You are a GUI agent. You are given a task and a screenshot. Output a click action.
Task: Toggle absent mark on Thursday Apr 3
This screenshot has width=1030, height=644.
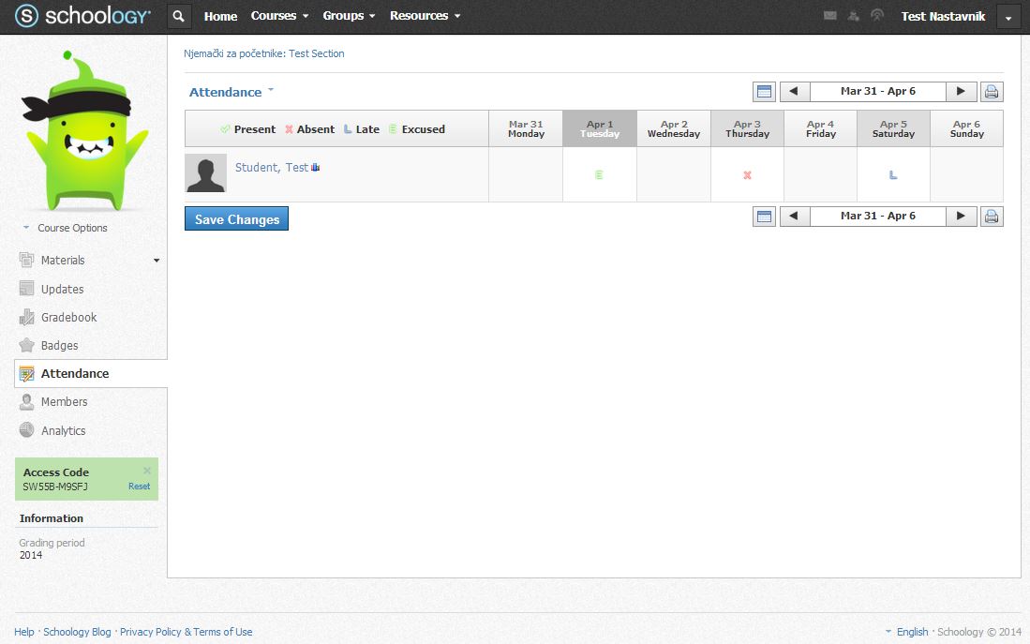tap(747, 175)
